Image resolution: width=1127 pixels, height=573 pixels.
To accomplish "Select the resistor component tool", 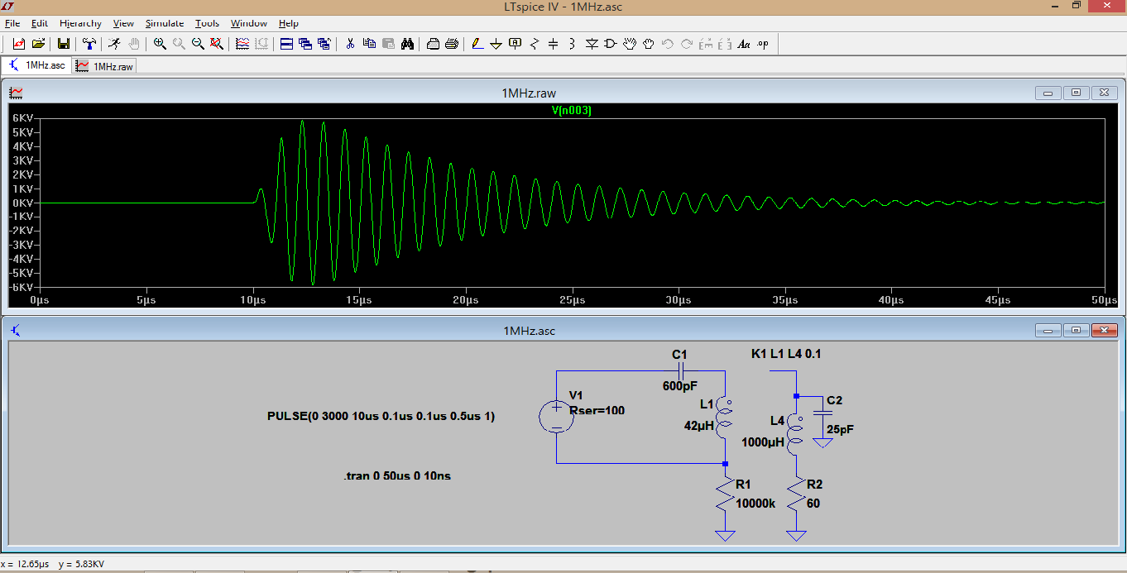I will click(535, 44).
